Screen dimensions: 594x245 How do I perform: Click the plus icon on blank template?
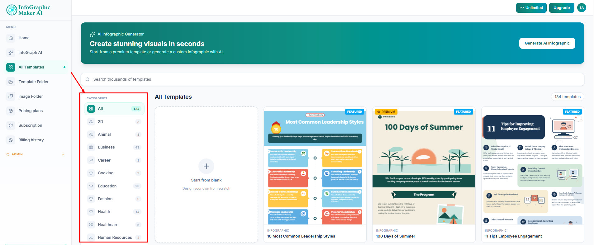[206, 166]
